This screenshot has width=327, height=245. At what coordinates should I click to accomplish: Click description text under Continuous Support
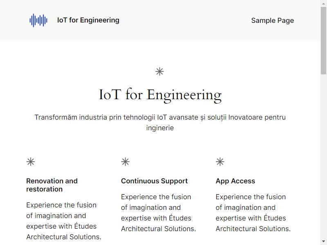159,213
